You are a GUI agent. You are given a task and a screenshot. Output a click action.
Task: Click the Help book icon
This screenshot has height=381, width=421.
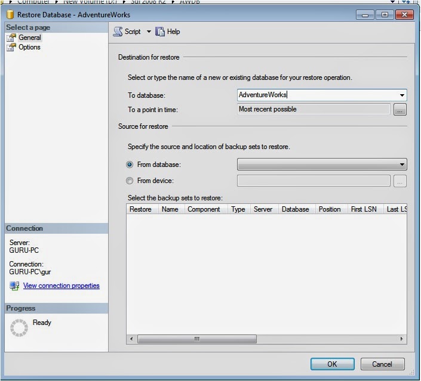point(160,32)
